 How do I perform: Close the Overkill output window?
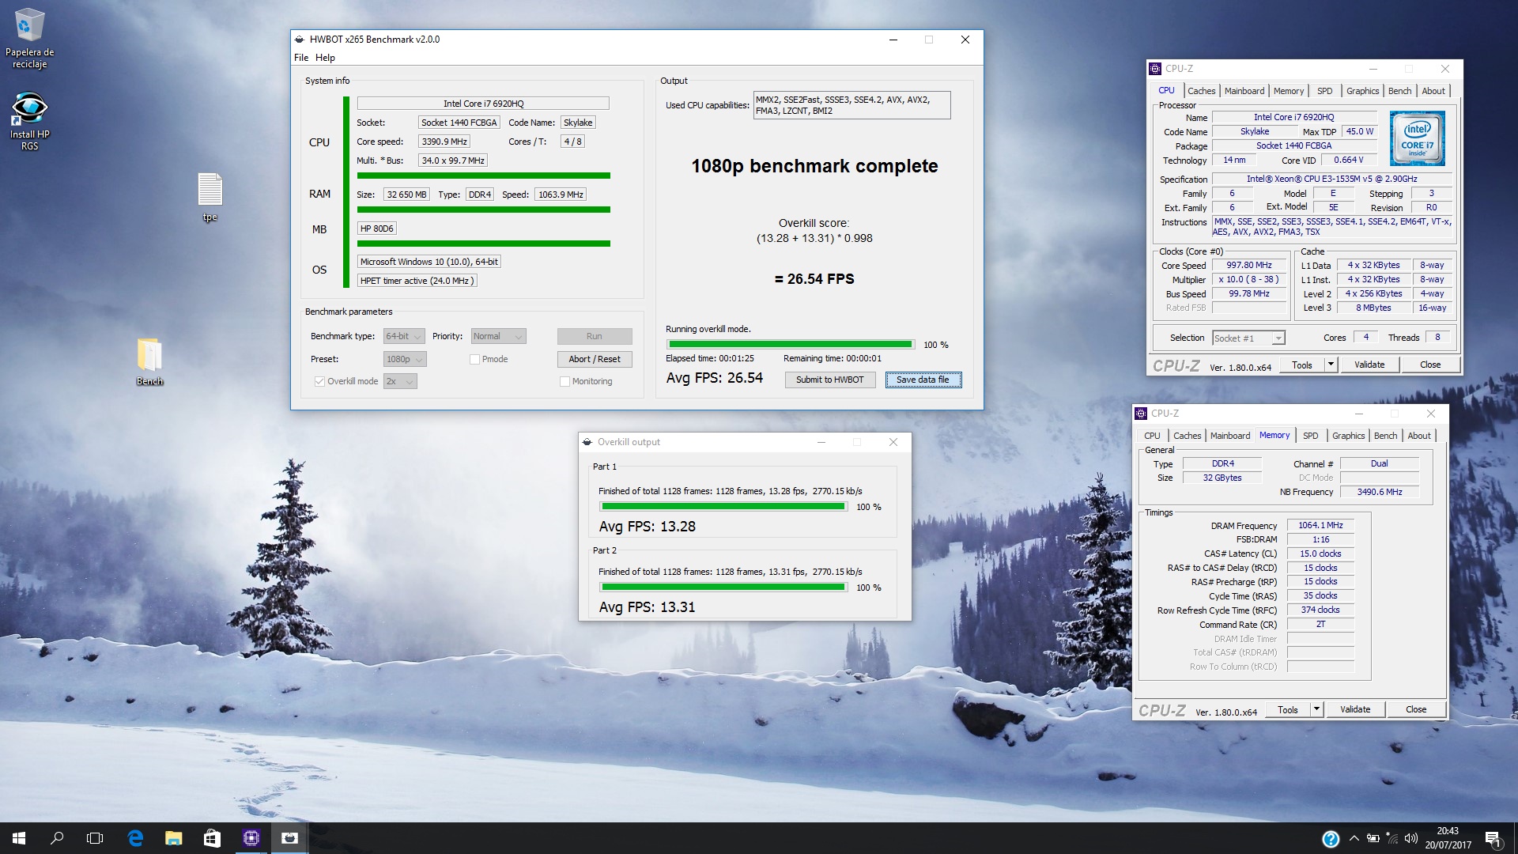[893, 442]
